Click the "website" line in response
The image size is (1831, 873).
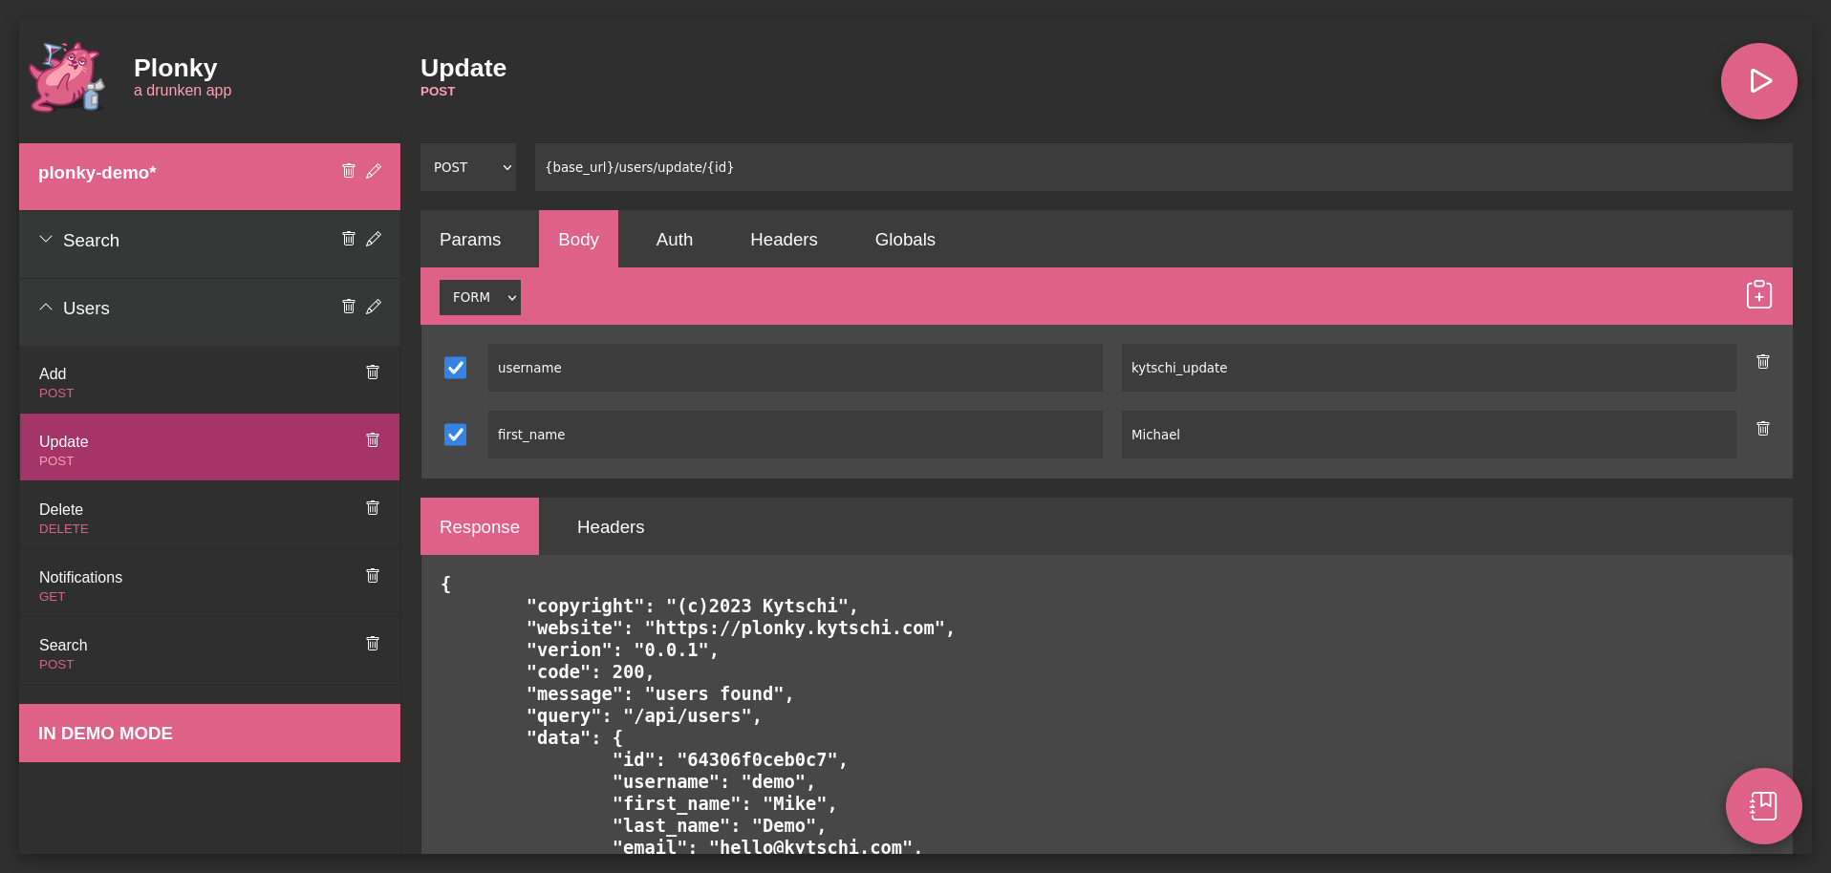pos(741,628)
